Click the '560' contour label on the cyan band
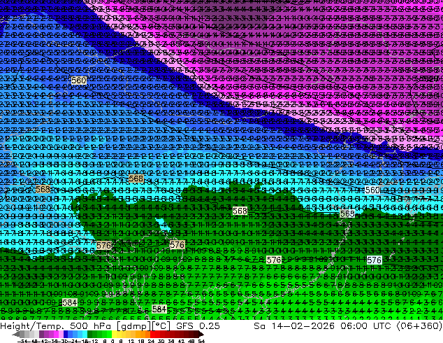Viewport: 443px width, 343px height. tap(372, 190)
